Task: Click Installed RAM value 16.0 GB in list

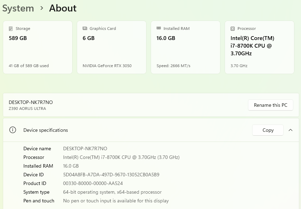Action: (x=71, y=166)
